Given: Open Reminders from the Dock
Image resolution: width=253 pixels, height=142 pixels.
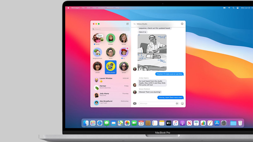Looking at the screenshot, I should [155, 123].
